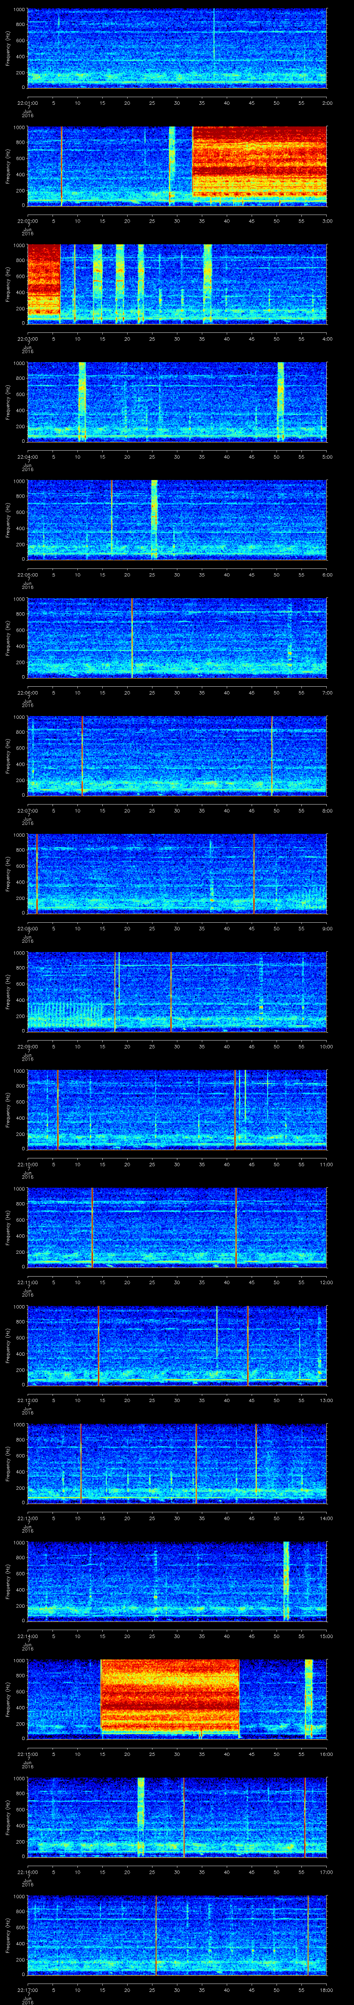Select the spectrogram panel starting at 22:06:00
Image resolution: width=354 pixels, height=2005 pixels.
(177, 638)
